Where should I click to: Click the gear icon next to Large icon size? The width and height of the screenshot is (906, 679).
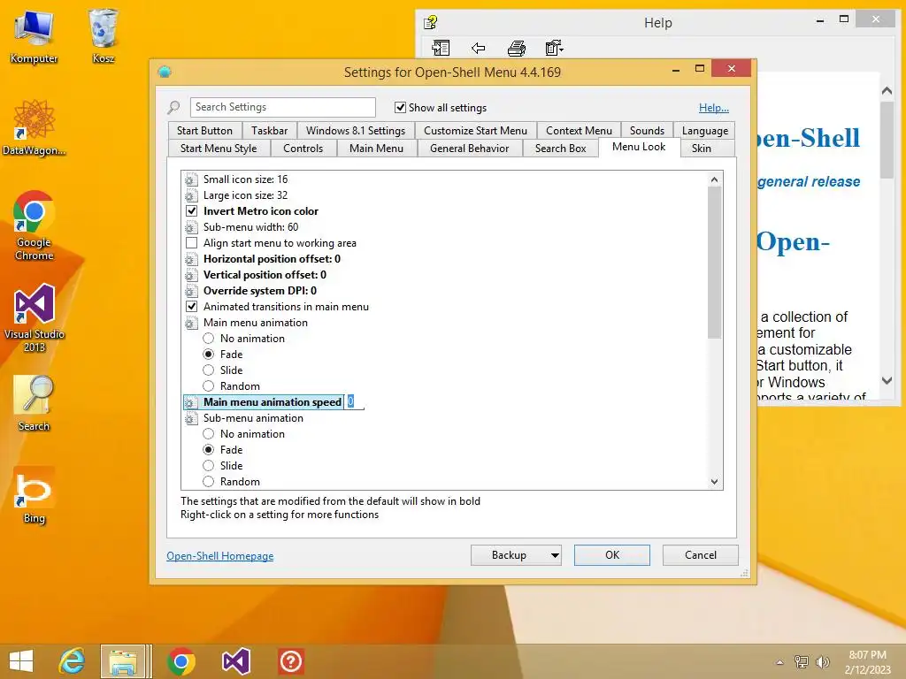pos(191,195)
